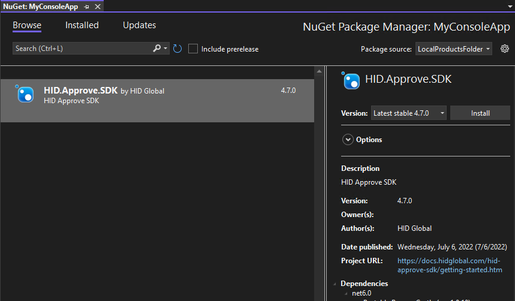Close the NuGet: MyConsoleApp tab
Viewport: 515px width, 301px height.
(98, 7)
